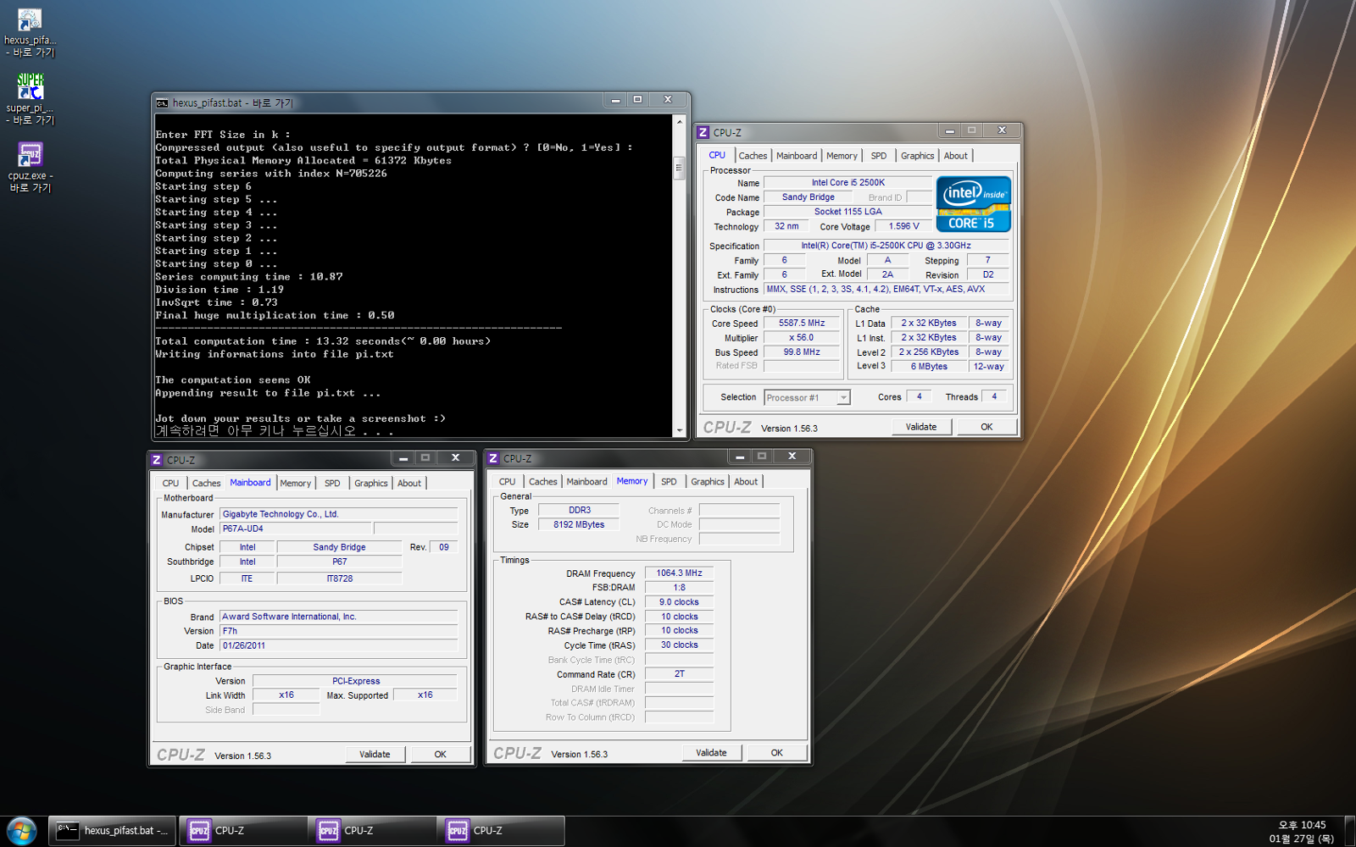Switch to SPD tab in Mainboard window
The height and width of the screenshot is (847, 1356).
[332, 484]
